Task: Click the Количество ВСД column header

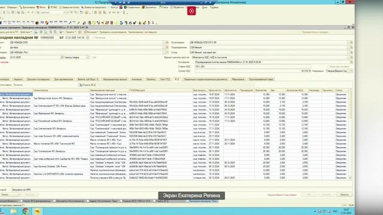Action: [297, 90]
